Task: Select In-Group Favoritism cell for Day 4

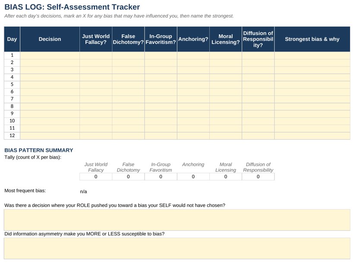Action: [x=161, y=77]
